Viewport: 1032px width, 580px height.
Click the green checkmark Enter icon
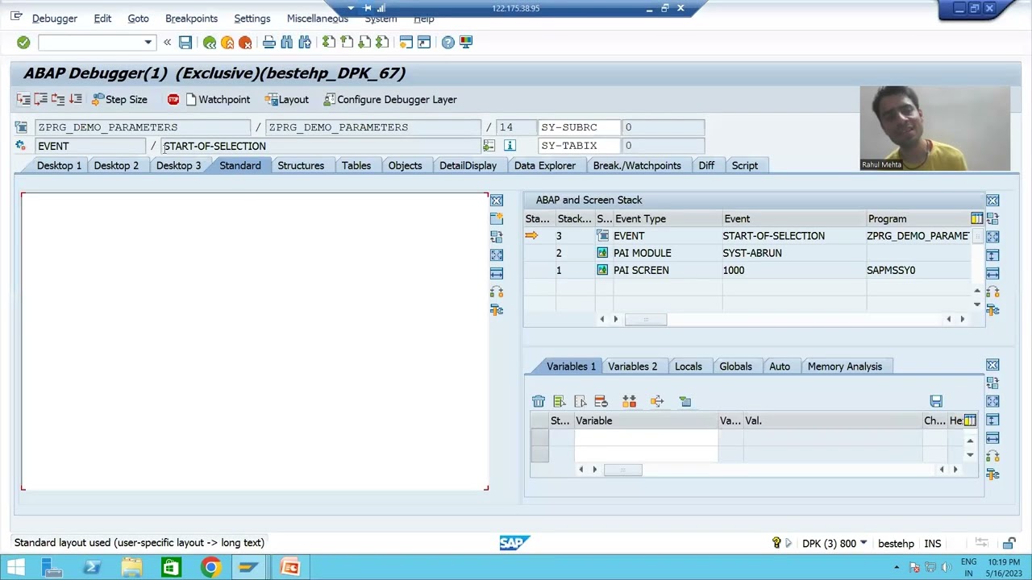coord(23,42)
